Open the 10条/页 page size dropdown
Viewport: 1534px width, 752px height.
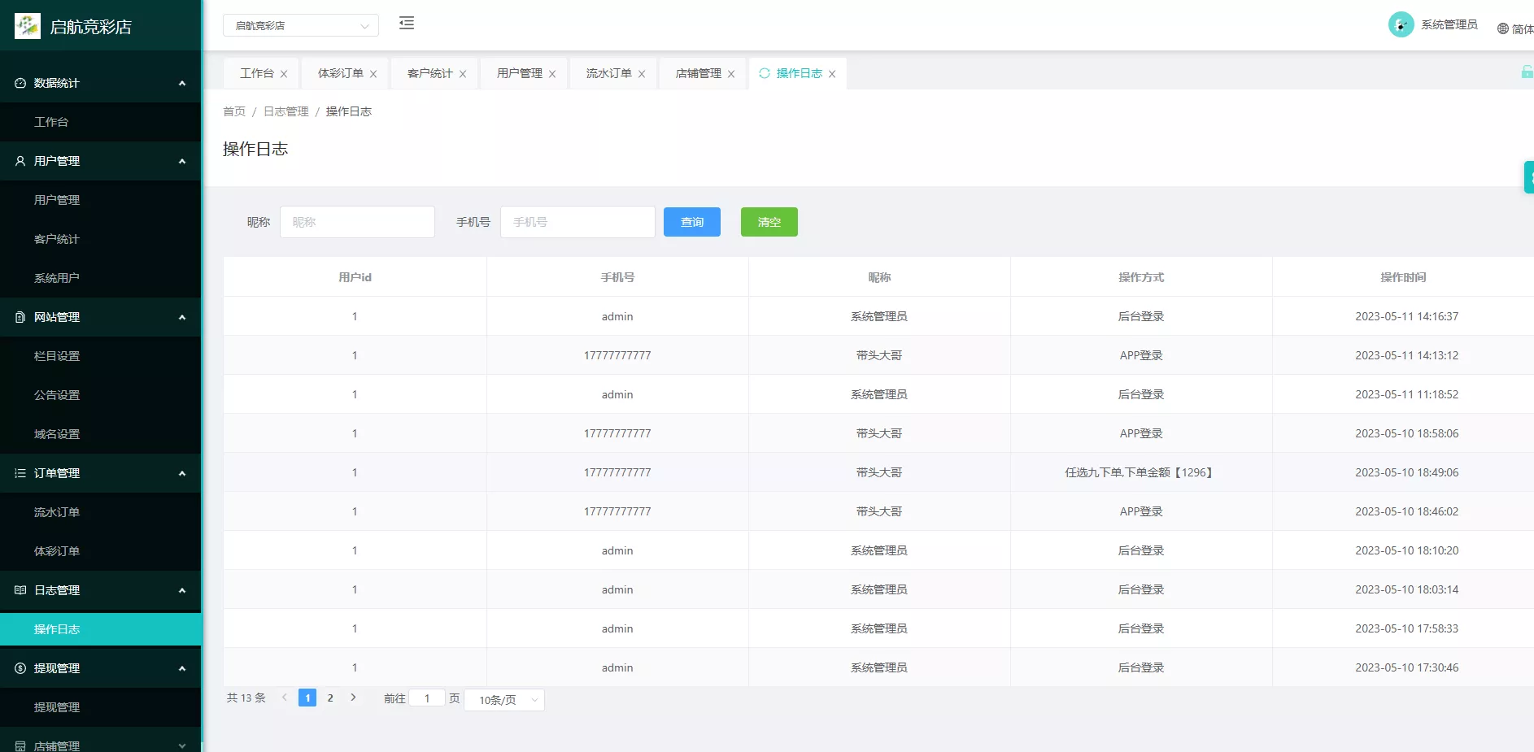pyautogui.click(x=503, y=699)
